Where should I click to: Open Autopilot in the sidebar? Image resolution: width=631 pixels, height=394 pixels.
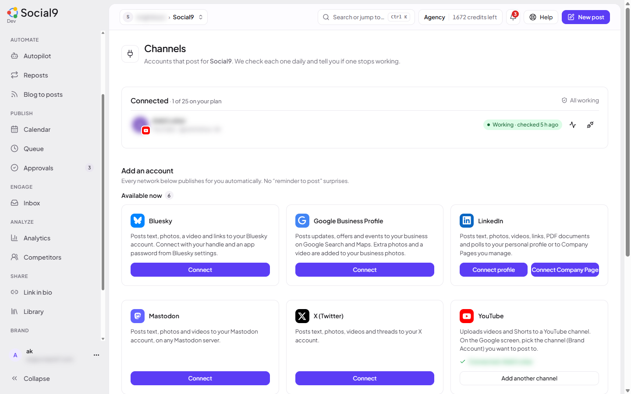coord(52,56)
